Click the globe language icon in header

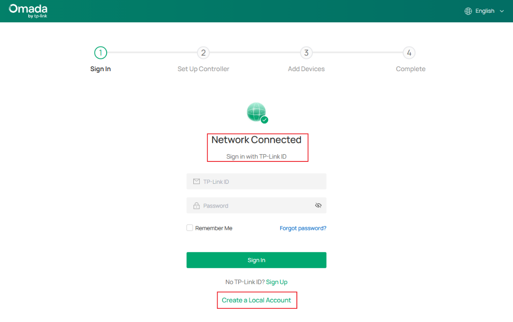[x=468, y=11]
